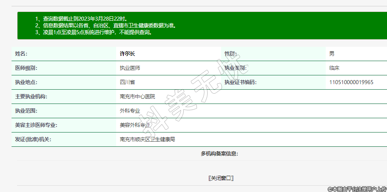Select the gender value 男
387x192 pixels.
pyautogui.click(x=332, y=54)
